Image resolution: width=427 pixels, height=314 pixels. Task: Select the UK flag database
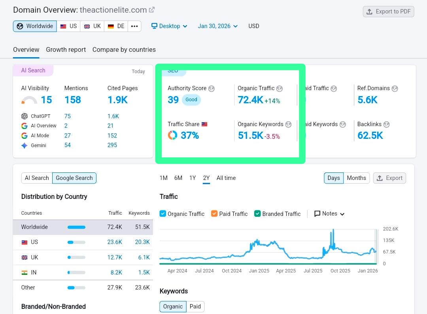click(92, 26)
